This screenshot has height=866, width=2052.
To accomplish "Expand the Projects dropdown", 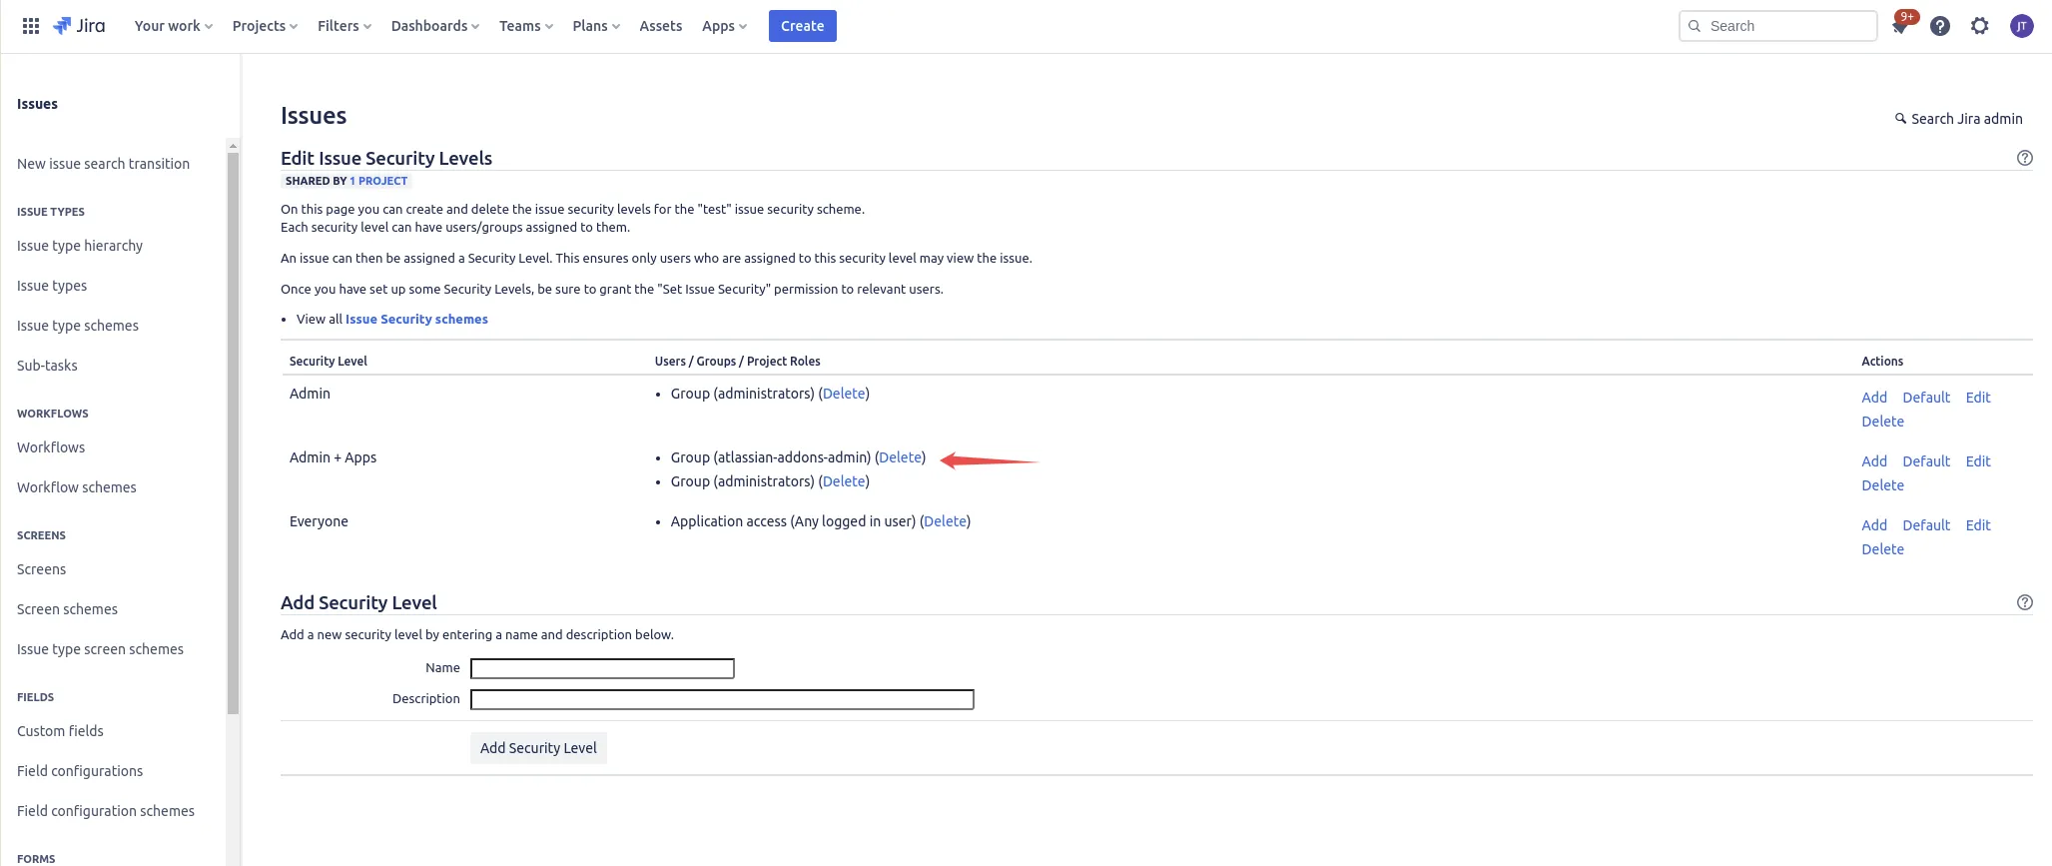I will (265, 26).
